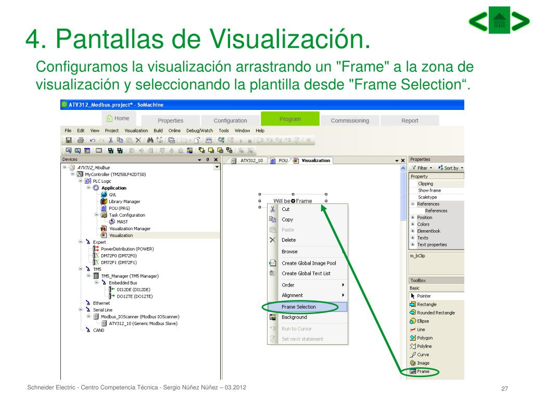This screenshot has width=533, height=400.
Task: Click the background image toolbar icon
Action: coord(189,150)
